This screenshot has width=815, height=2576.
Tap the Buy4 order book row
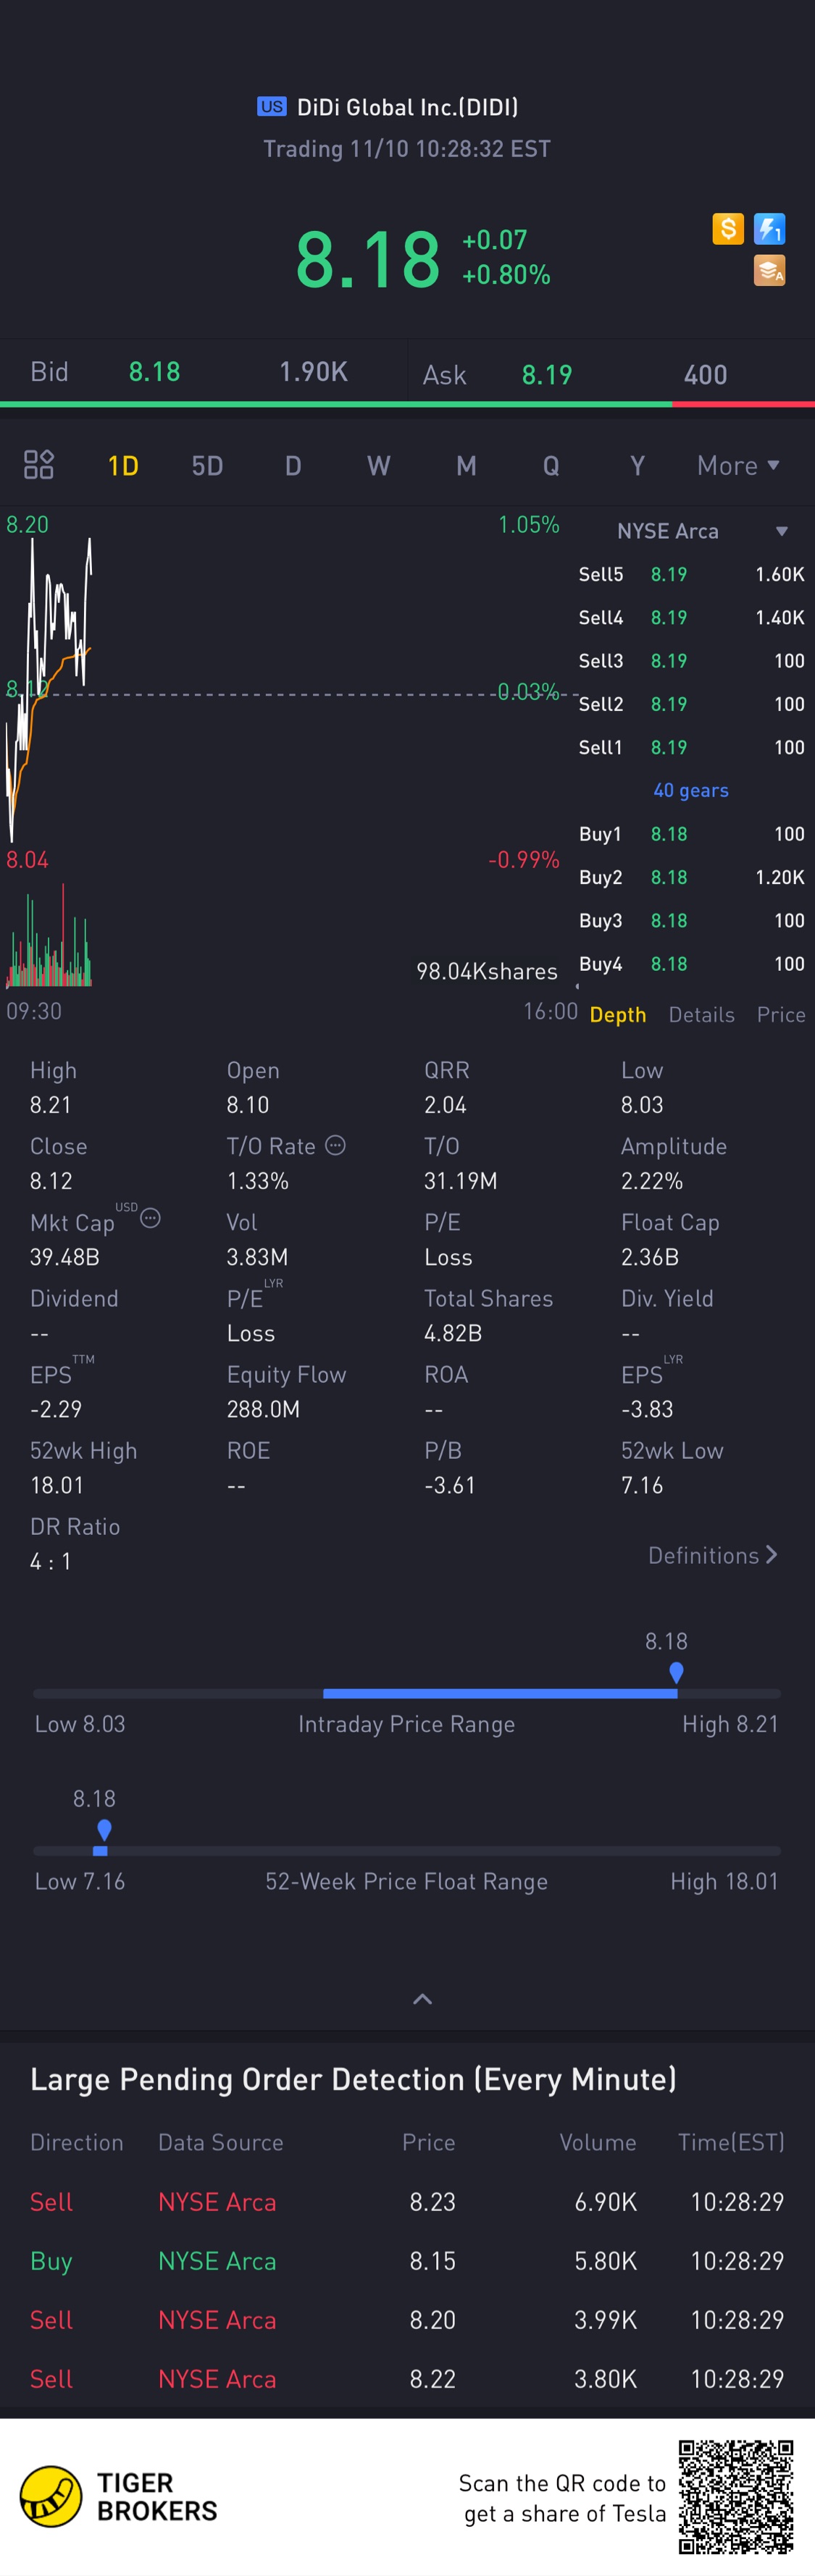click(x=691, y=964)
